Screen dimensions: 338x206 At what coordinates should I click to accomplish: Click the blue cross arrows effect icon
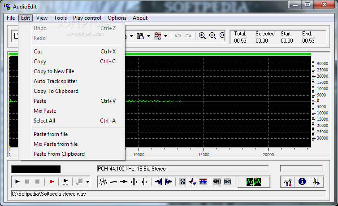182,182
